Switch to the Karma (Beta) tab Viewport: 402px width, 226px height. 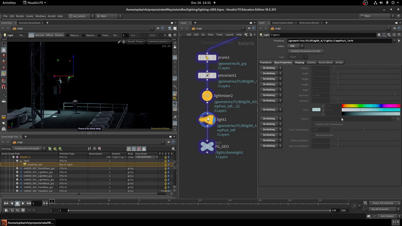click(326, 63)
